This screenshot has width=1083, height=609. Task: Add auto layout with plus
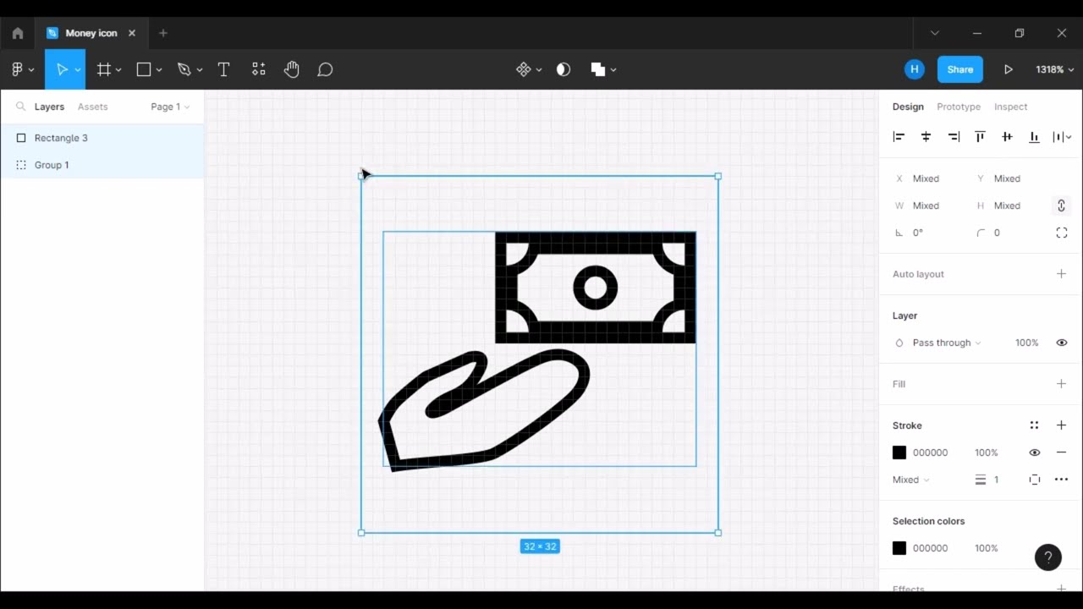tap(1061, 274)
